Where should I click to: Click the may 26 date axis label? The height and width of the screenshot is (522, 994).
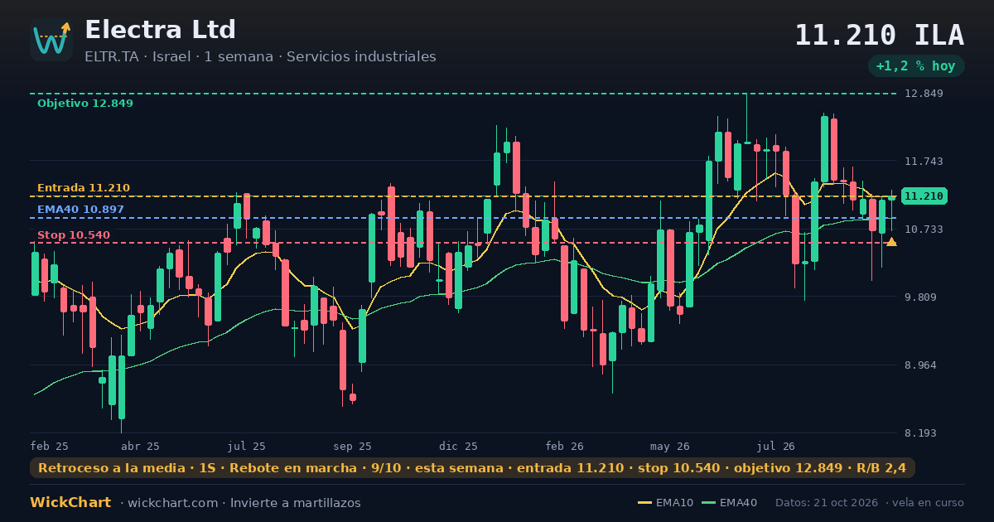click(x=670, y=446)
